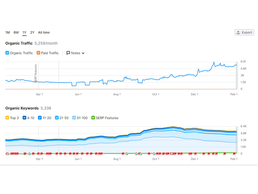Image resolution: width=258 pixels, height=194 pixels.
Task: Toggle the Paid Traffic checkbox
Action: click(38, 53)
